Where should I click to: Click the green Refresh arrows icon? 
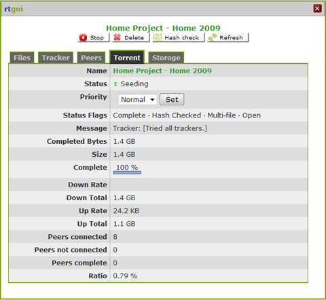[213, 37]
